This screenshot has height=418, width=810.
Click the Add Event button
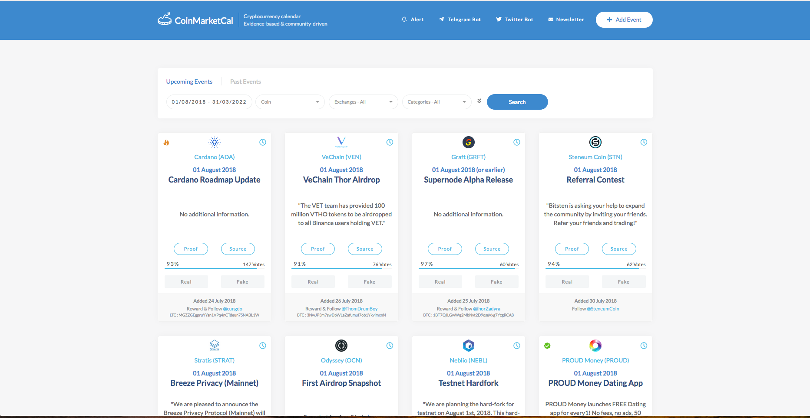click(x=624, y=20)
